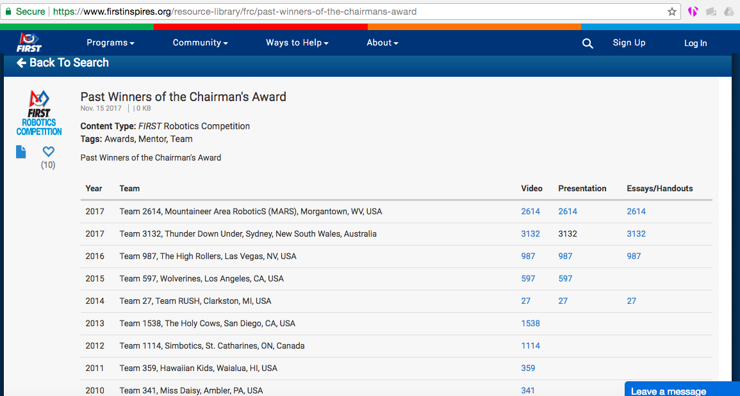Click Team 341 Miss Daisy row text
The height and width of the screenshot is (396, 740).
pos(191,390)
